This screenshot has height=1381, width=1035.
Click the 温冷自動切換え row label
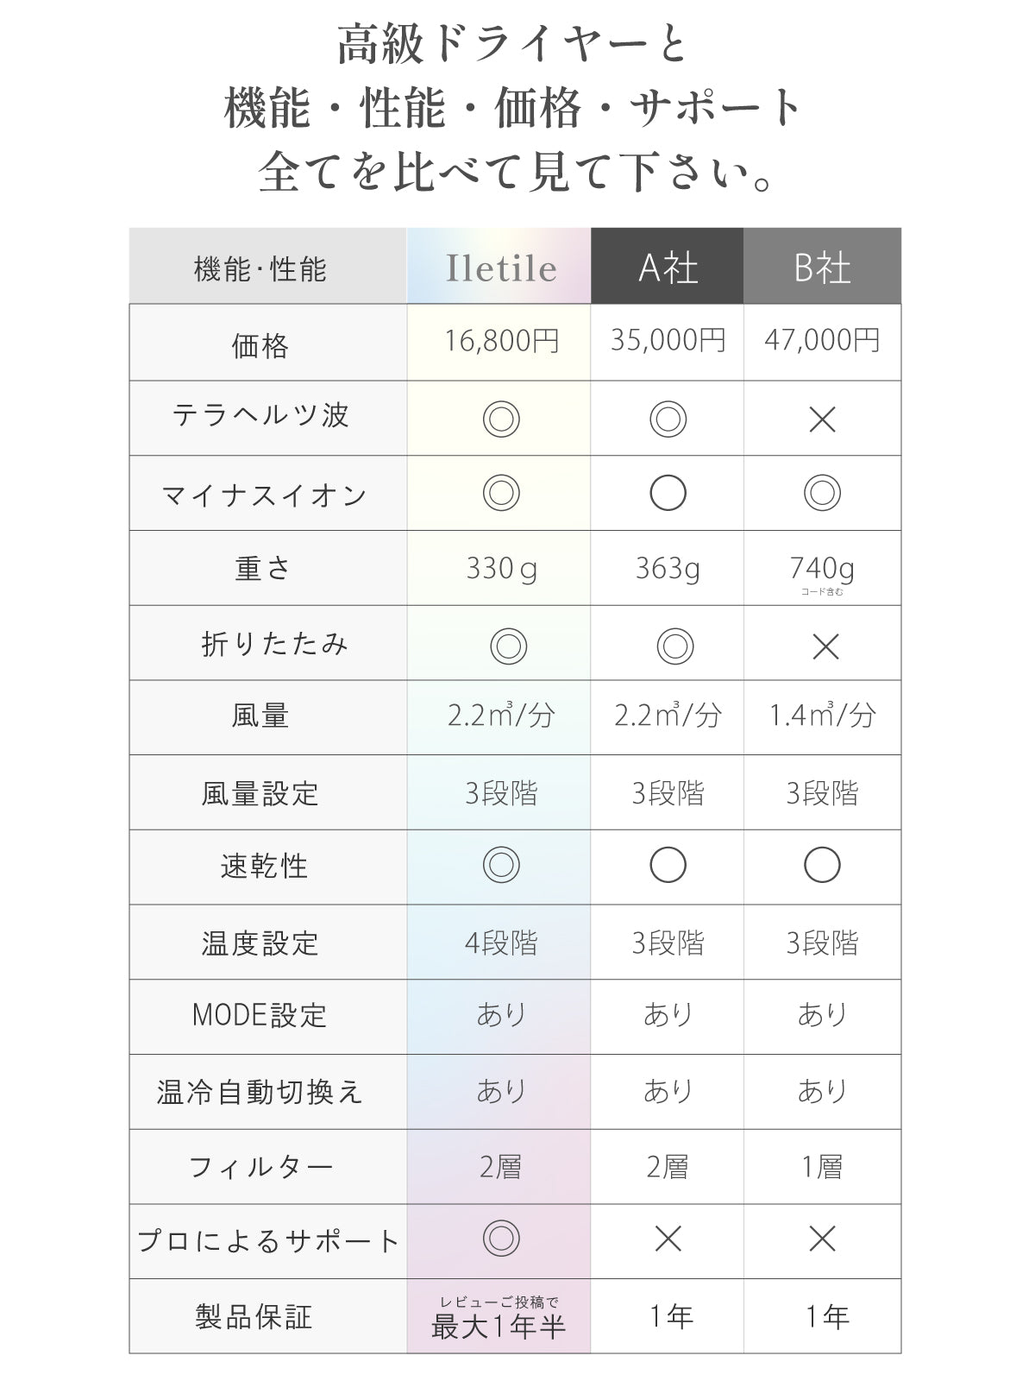pos(260,1092)
